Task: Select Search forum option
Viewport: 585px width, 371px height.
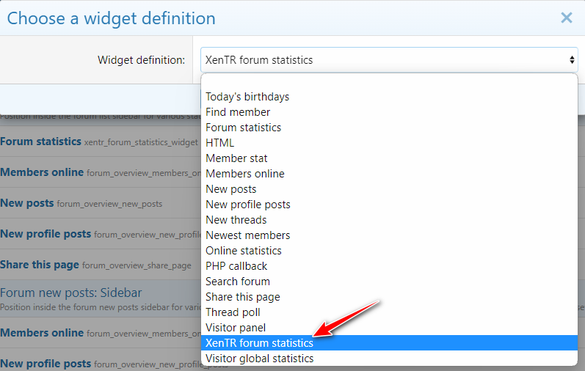Action: click(x=238, y=282)
